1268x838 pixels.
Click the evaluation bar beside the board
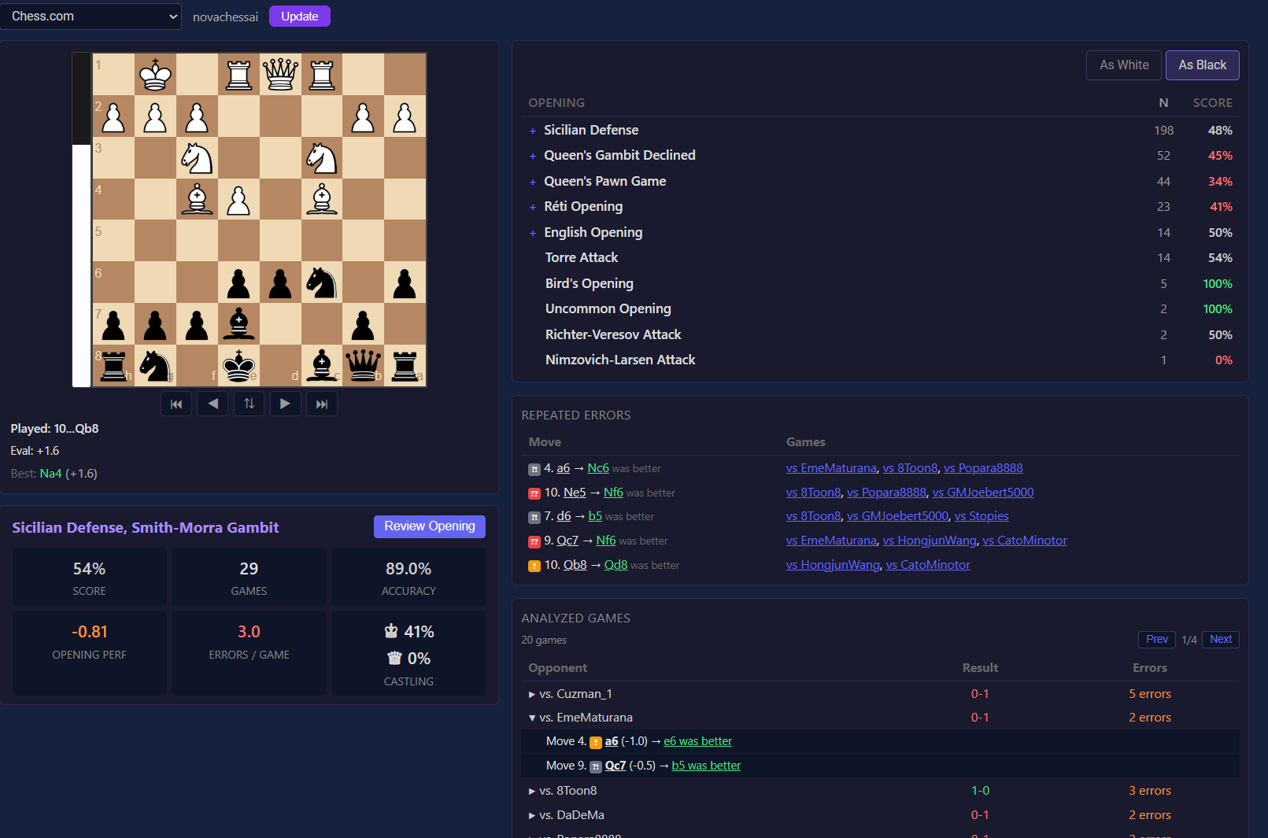81,220
